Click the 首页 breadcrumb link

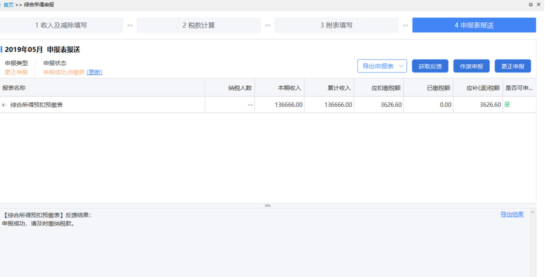point(8,5)
